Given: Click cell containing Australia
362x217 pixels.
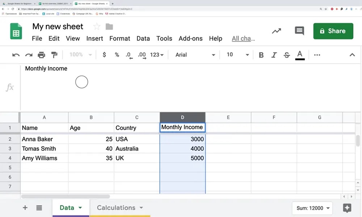Looking at the screenshot, I should 137,149.
